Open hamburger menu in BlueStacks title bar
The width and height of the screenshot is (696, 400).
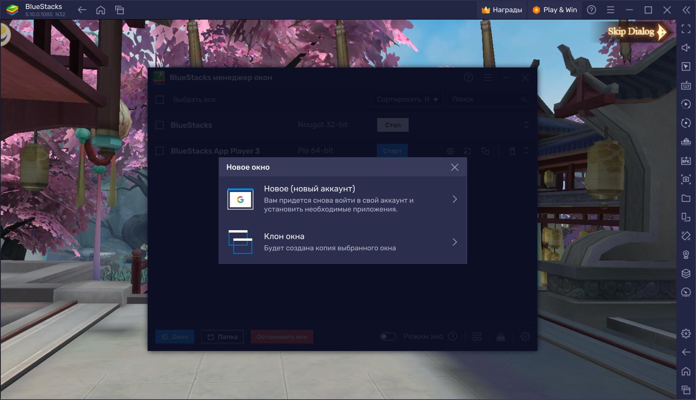click(610, 10)
